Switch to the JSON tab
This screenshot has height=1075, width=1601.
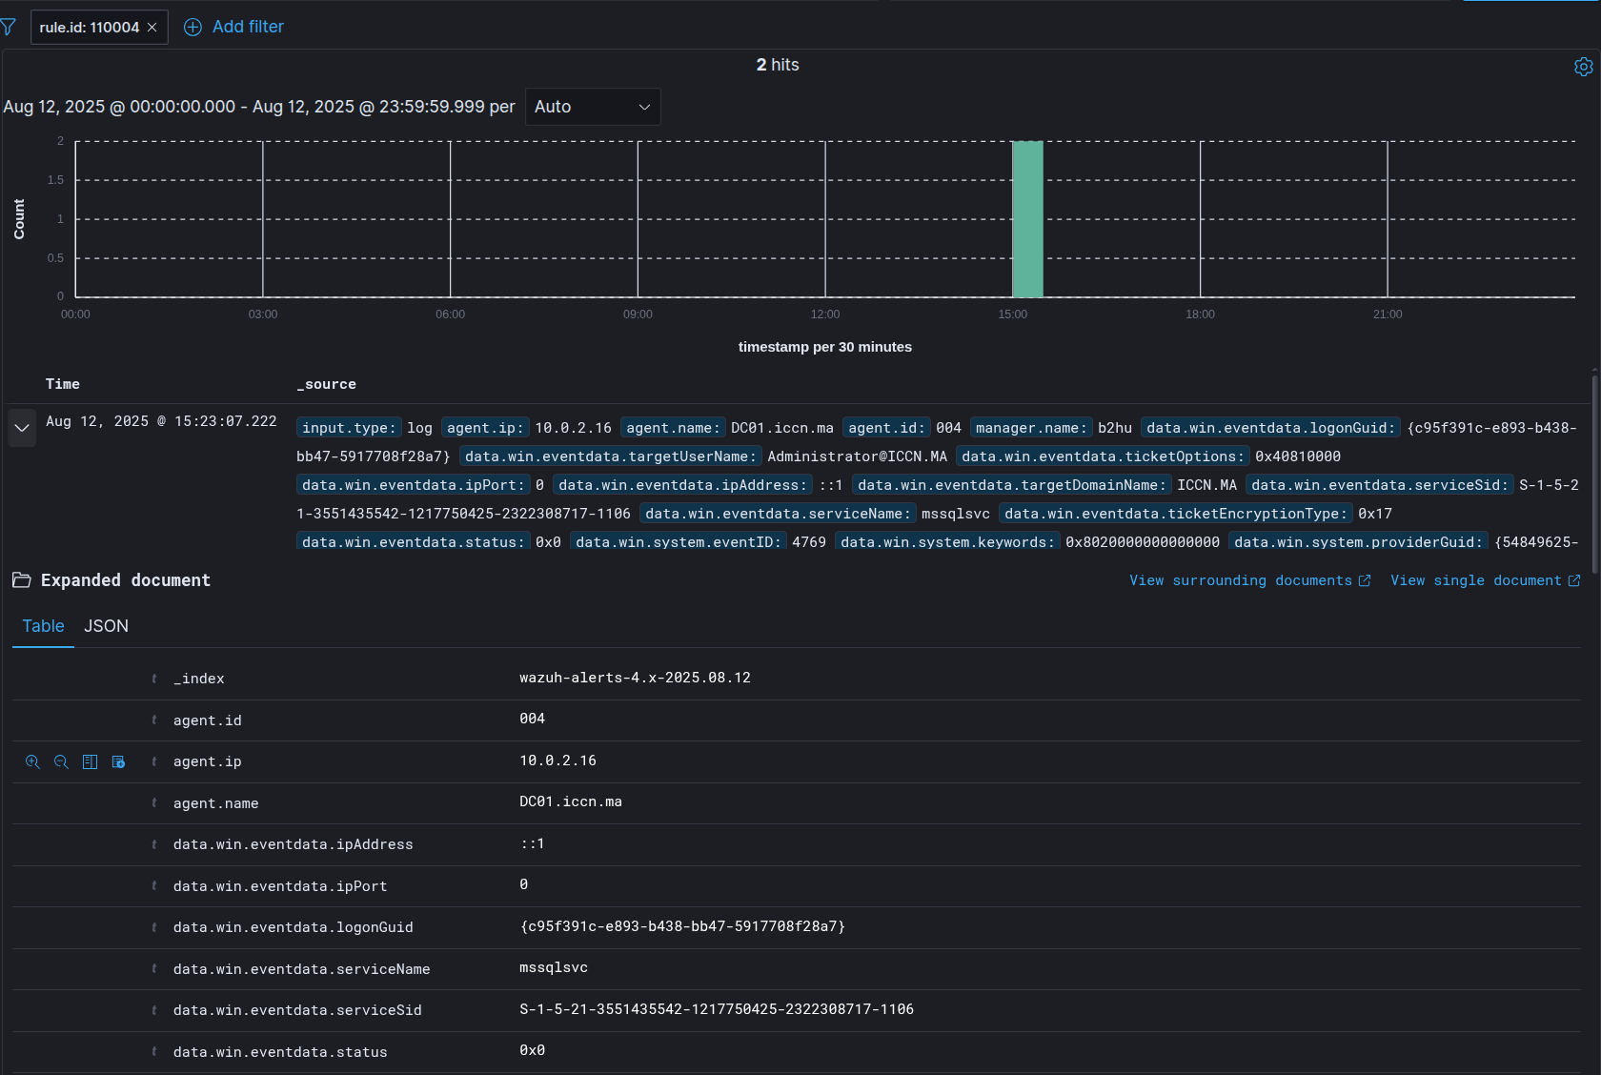[x=106, y=626]
